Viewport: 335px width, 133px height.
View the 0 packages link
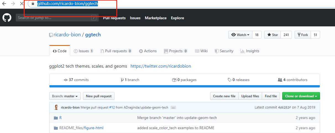184,80
